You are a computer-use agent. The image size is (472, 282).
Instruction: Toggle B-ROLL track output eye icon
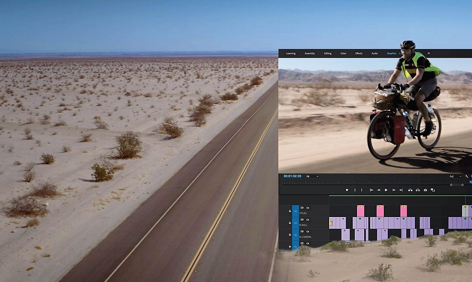(308, 219)
